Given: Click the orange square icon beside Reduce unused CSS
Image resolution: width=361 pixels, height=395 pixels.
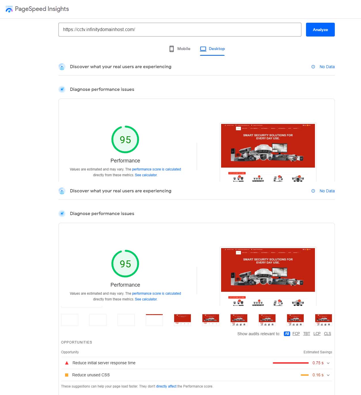Looking at the screenshot, I should point(67,375).
